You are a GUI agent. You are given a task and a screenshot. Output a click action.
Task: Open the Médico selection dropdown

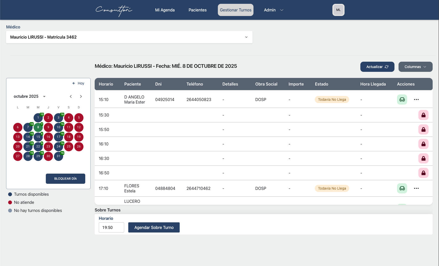pos(129,37)
